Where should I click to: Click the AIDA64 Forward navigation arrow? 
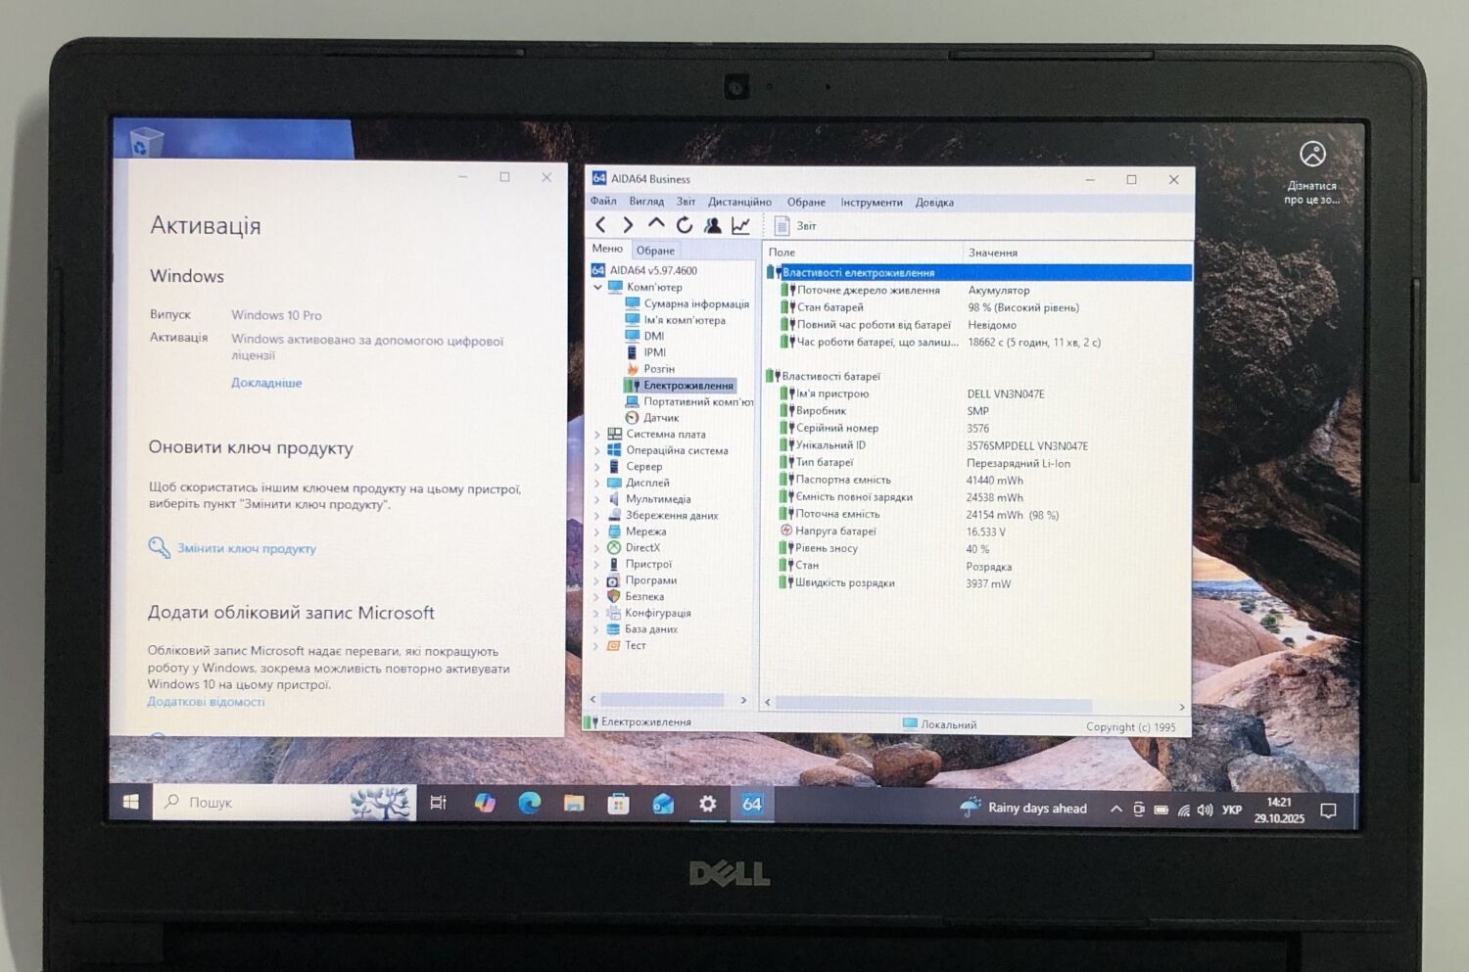point(628,225)
